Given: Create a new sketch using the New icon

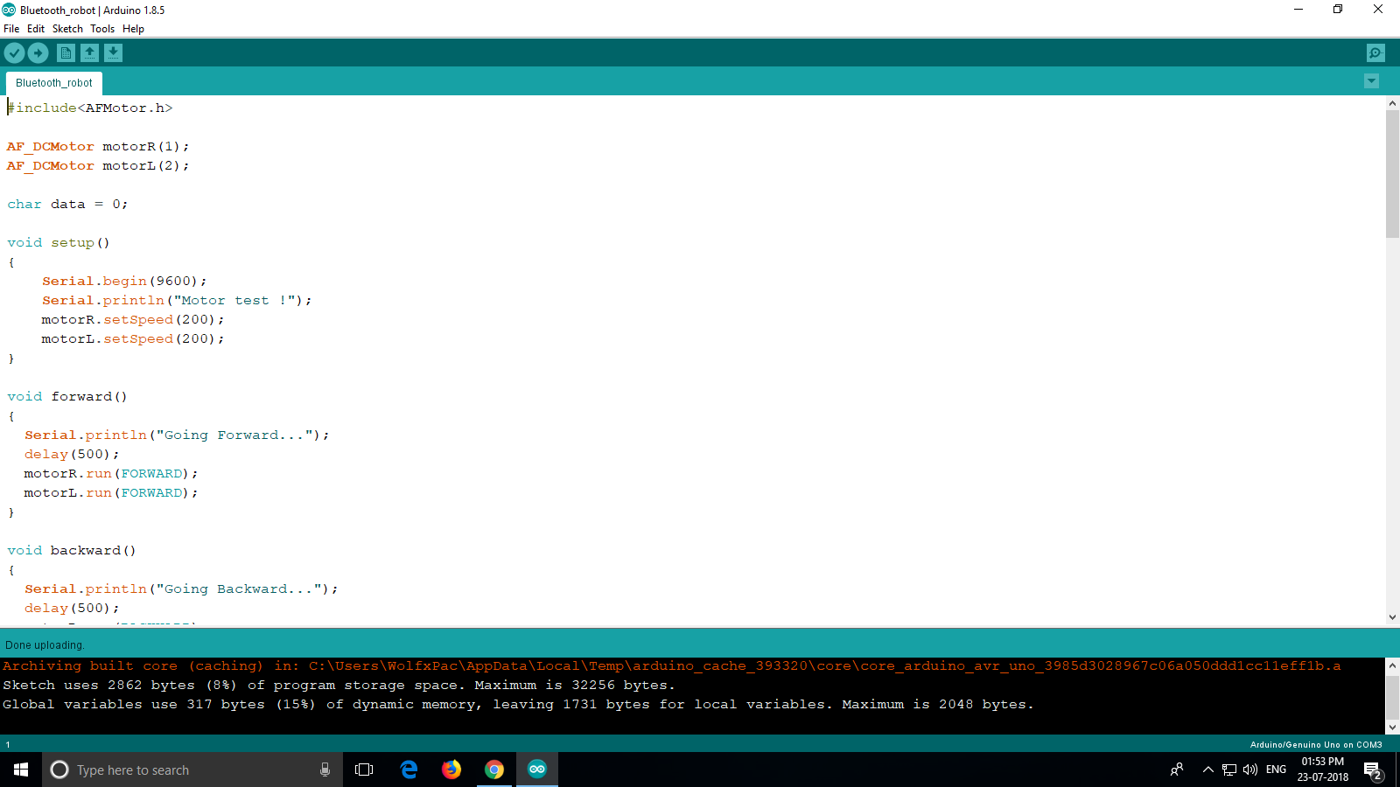Looking at the screenshot, I should click(66, 53).
